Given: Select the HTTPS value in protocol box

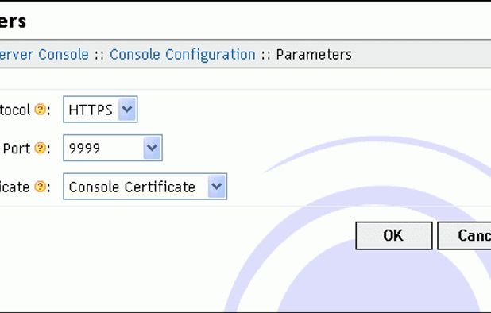Looking at the screenshot, I should (x=91, y=110).
